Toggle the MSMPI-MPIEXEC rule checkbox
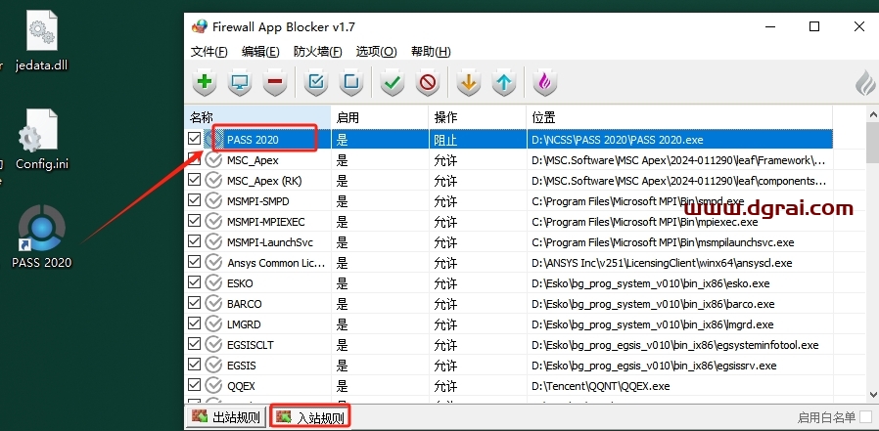 (195, 221)
